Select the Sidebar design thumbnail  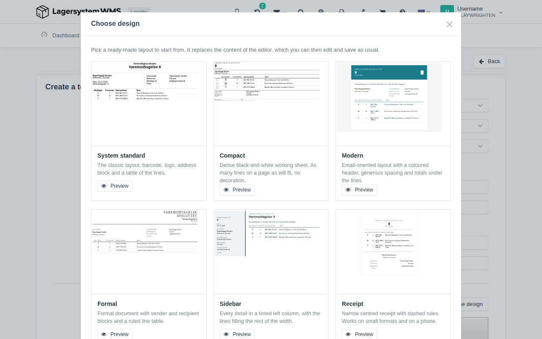click(271, 252)
